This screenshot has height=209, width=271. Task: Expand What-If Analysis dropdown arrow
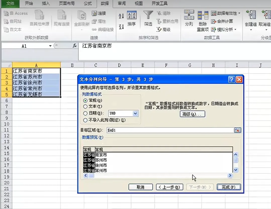pos(235,30)
